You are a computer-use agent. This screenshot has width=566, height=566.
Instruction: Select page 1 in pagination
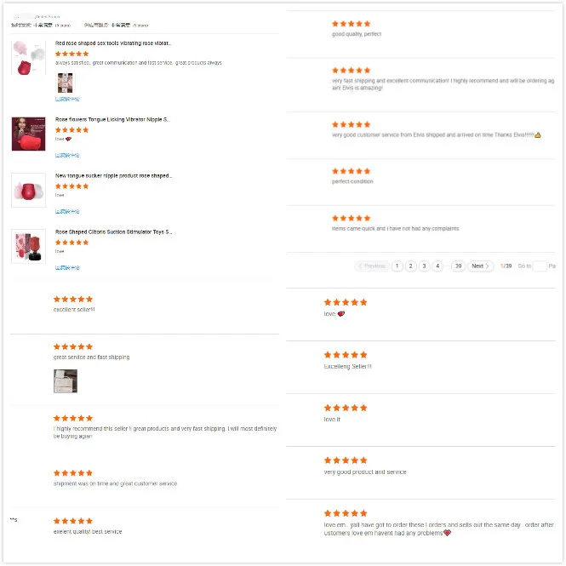pyautogui.click(x=397, y=266)
